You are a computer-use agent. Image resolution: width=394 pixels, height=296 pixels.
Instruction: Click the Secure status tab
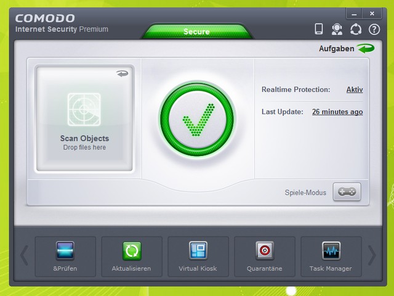click(x=197, y=31)
